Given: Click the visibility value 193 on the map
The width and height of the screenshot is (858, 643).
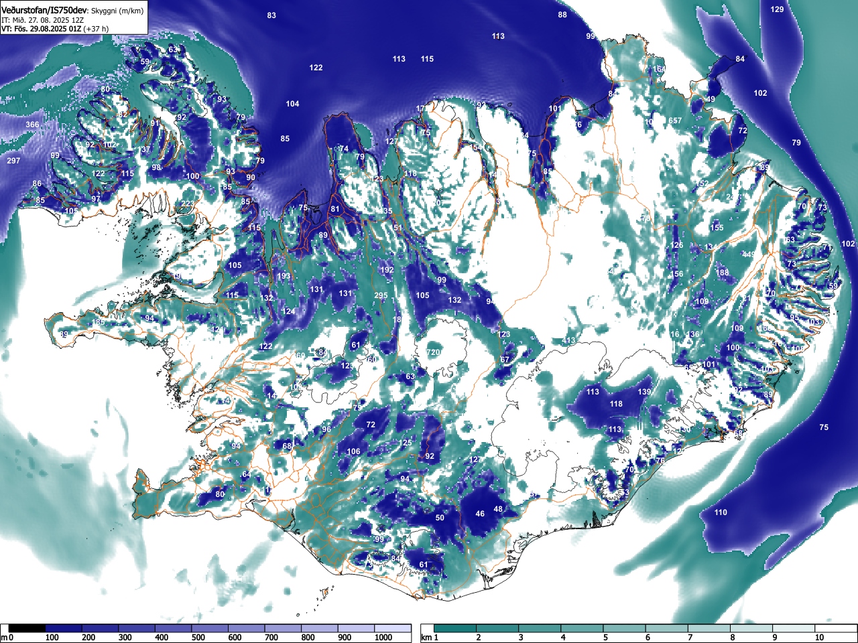Looking at the screenshot, I should click(x=284, y=276).
